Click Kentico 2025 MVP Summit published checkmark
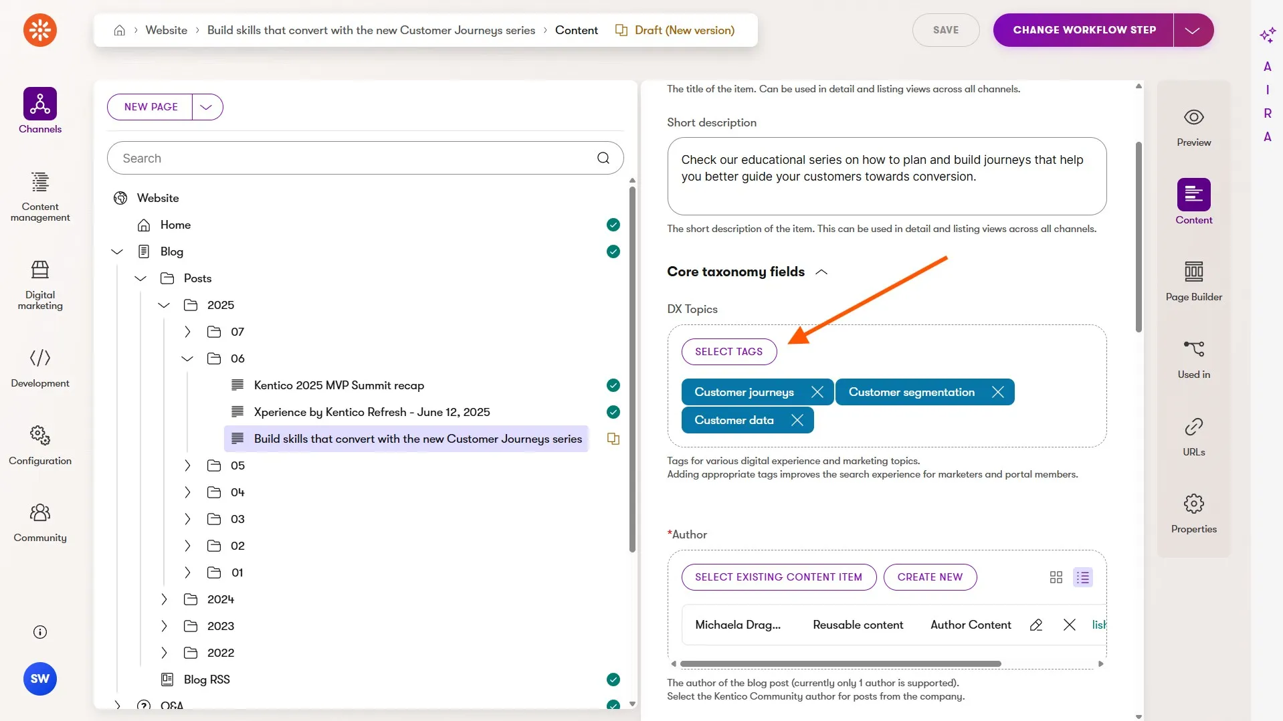This screenshot has height=721, width=1283. 613,385
